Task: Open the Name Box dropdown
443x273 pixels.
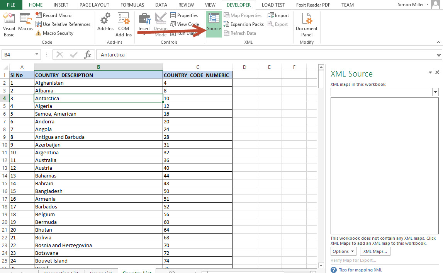Action: 37,55
